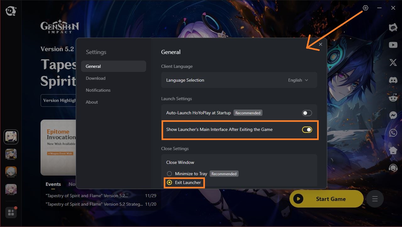Click the Close Window label

pyautogui.click(x=180, y=162)
